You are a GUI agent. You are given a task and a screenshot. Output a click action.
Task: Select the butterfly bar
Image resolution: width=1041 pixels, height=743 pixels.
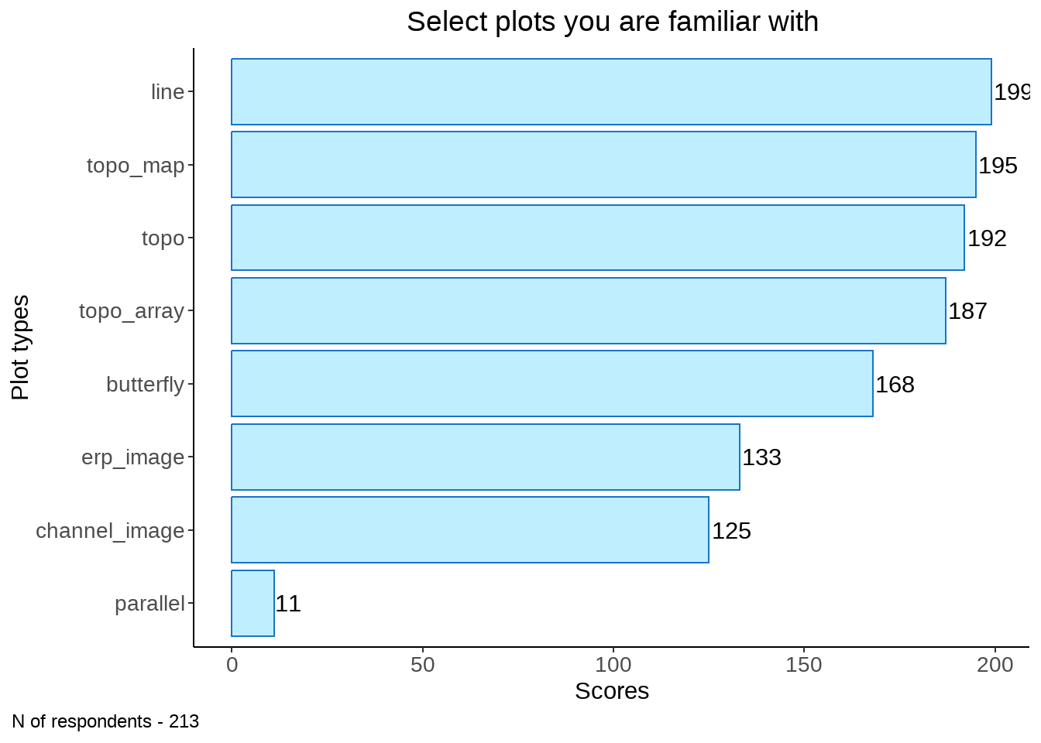coord(552,384)
